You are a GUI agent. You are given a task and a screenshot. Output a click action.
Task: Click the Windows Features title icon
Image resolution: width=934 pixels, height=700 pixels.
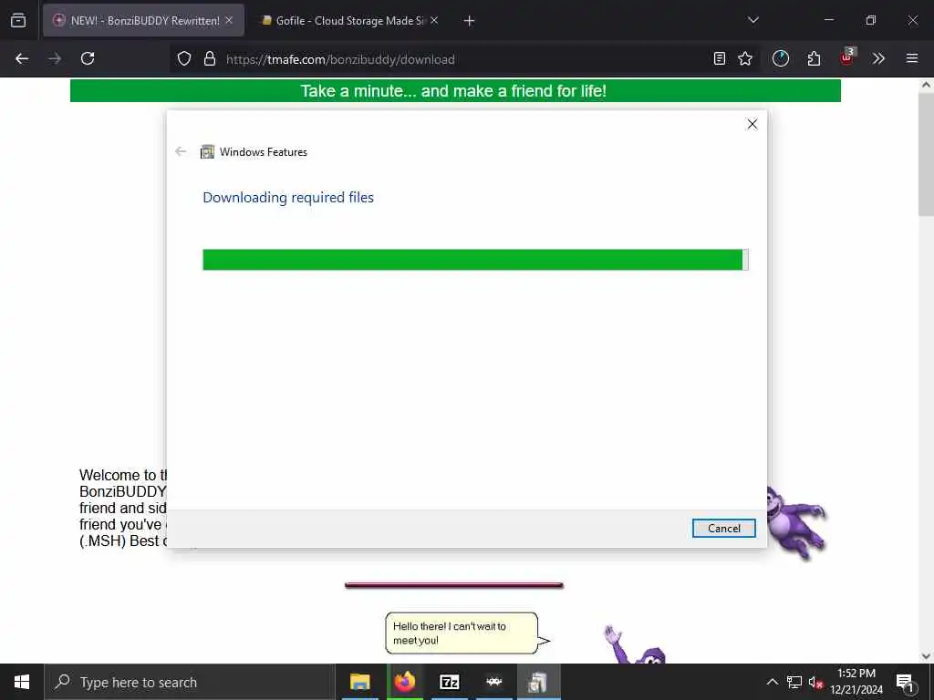(207, 152)
